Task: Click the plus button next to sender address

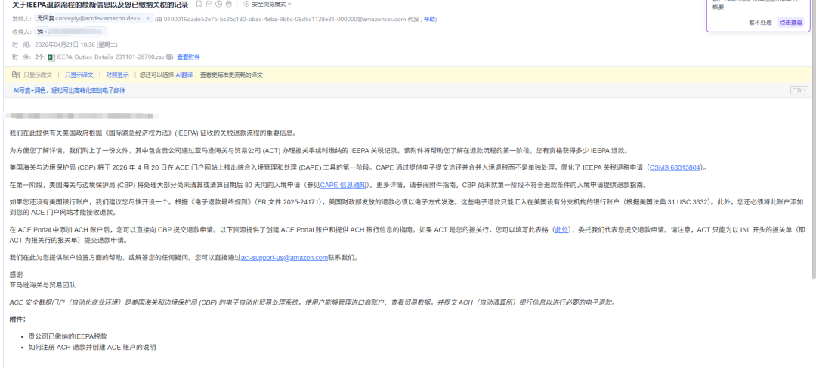Action: (x=148, y=19)
